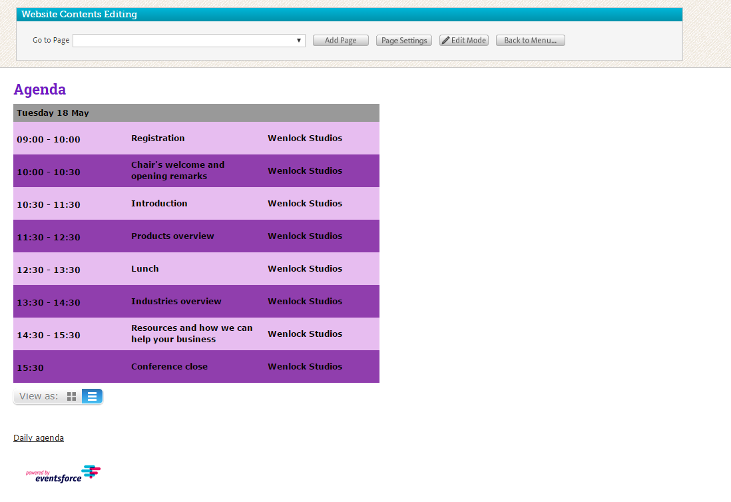Click Wenlock Studios in Registration row
The width and height of the screenshot is (731, 502).
point(305,138)
